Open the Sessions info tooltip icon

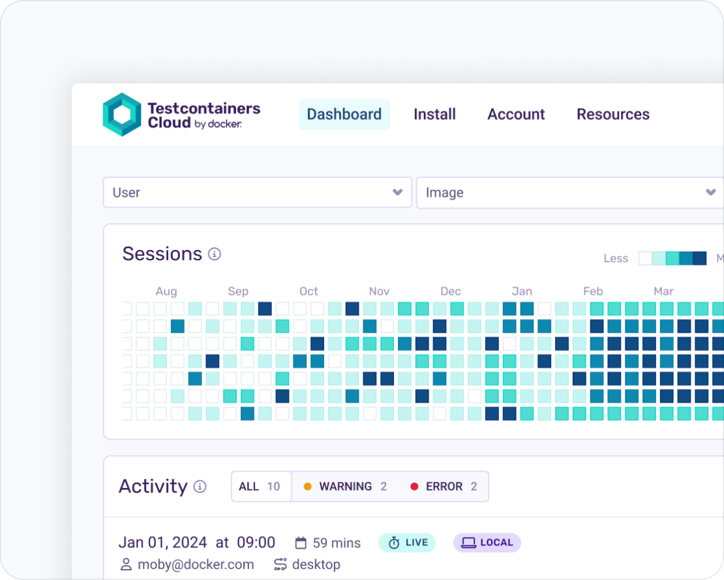tap(213, 255)
